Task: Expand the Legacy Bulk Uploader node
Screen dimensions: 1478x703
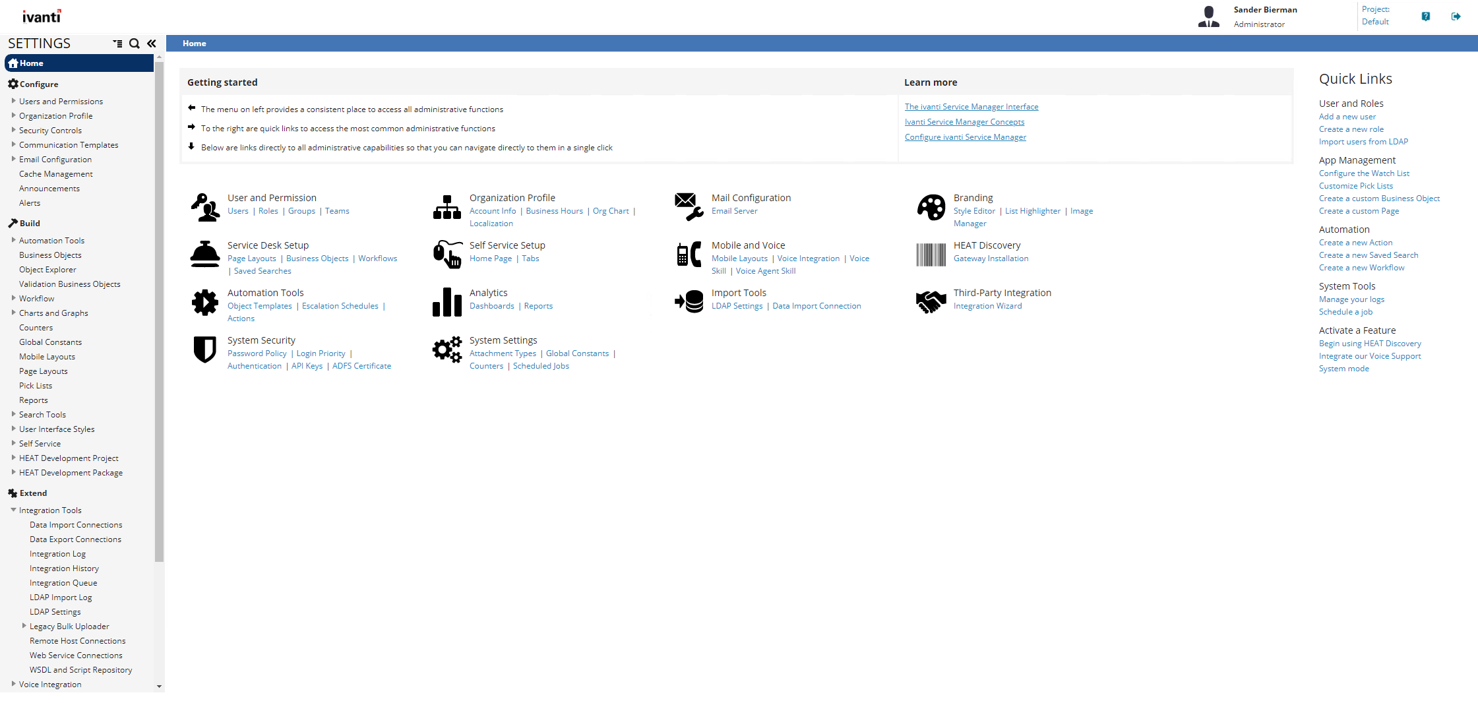Action: (24, 626)
